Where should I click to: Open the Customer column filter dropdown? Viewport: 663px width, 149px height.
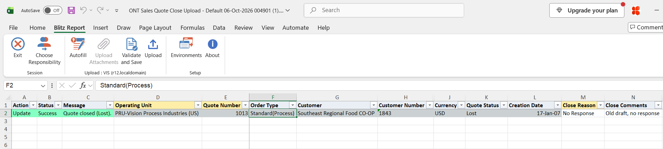pos(374,105)
